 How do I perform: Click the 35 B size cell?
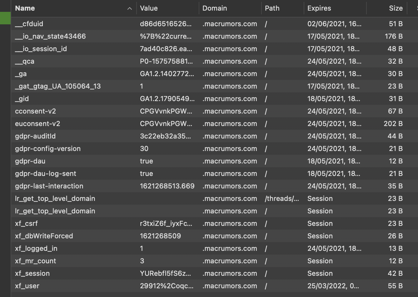(396, 186)
